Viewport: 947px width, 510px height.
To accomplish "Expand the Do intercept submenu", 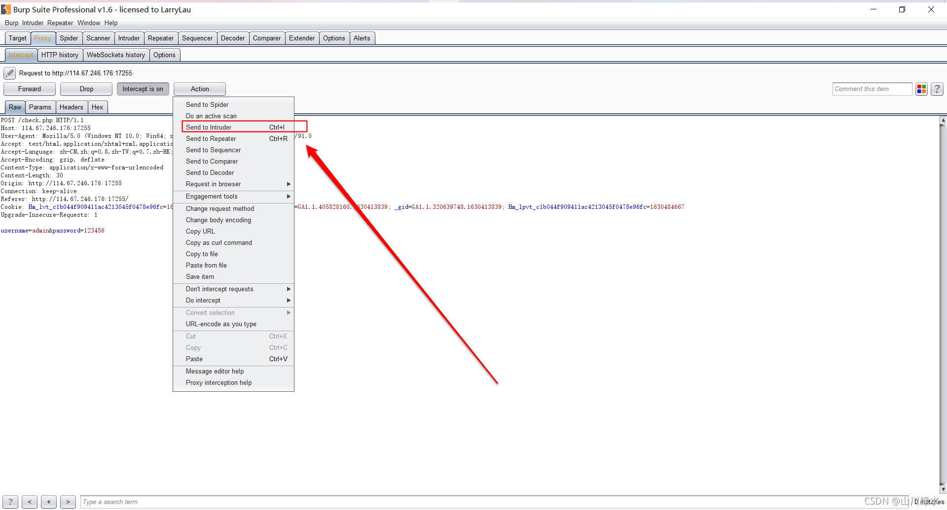I will pyautogui.click(x=234, y=301).
